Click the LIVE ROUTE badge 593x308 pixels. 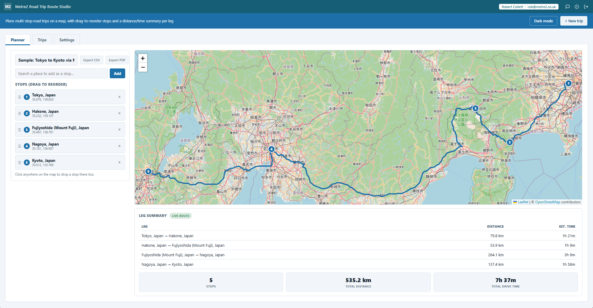pos(181,216)
